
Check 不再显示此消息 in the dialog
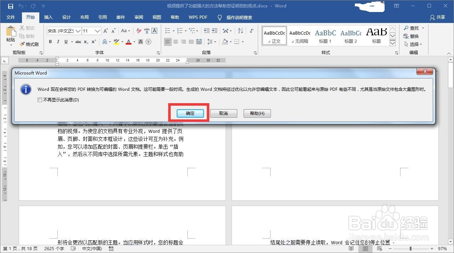pos(40,100)
